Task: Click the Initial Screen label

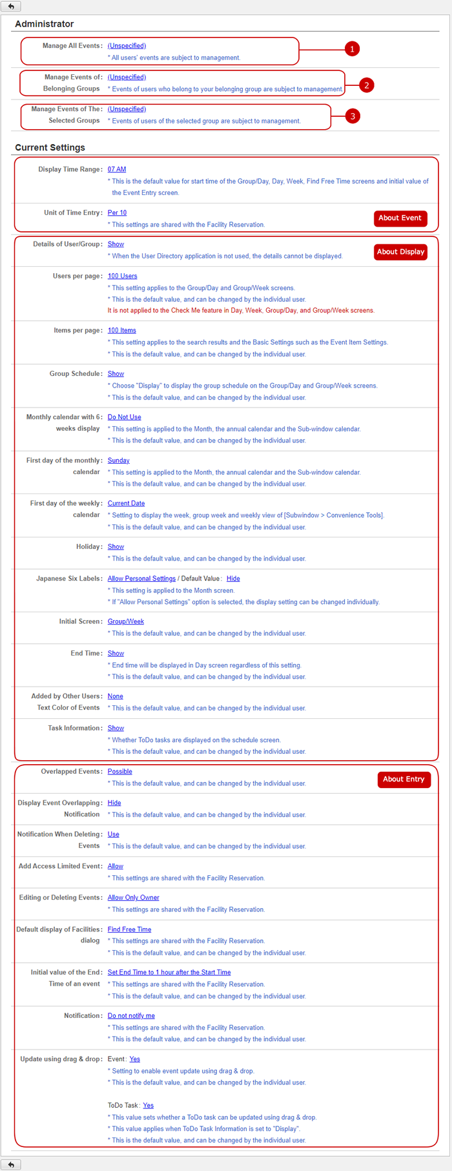Action: pyautogui.click(x=81, y=621)
